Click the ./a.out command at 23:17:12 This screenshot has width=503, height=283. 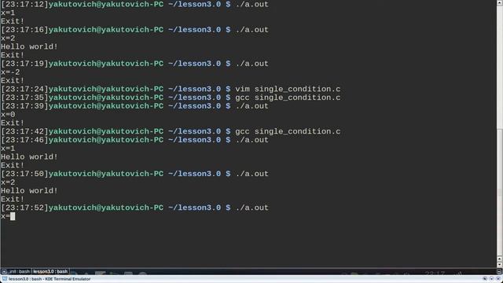251,4
